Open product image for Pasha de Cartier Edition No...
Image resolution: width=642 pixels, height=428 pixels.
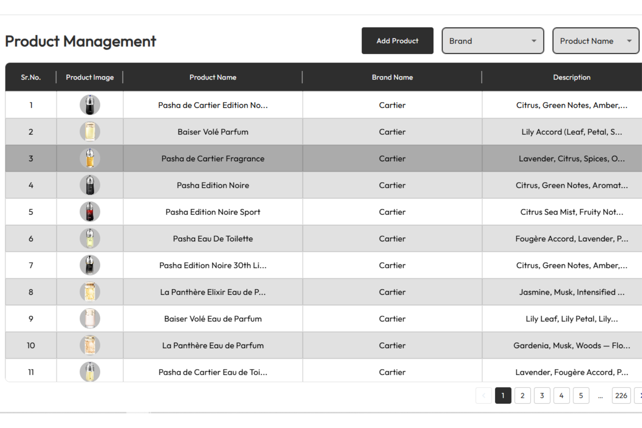point(90,105)
